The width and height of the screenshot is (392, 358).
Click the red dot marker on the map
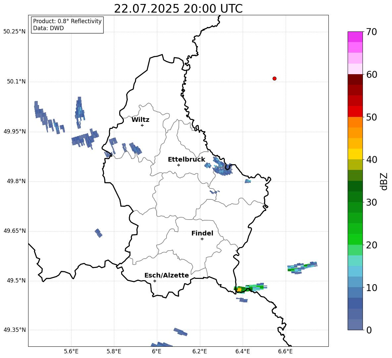[x=274, y=78]
